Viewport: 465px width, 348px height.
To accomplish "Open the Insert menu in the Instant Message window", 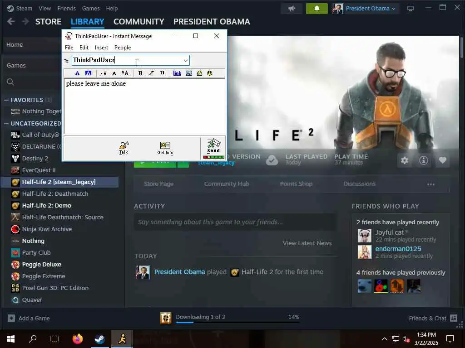I will 101,47.
